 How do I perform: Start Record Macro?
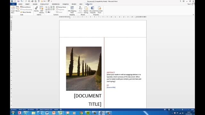point(26,7)
